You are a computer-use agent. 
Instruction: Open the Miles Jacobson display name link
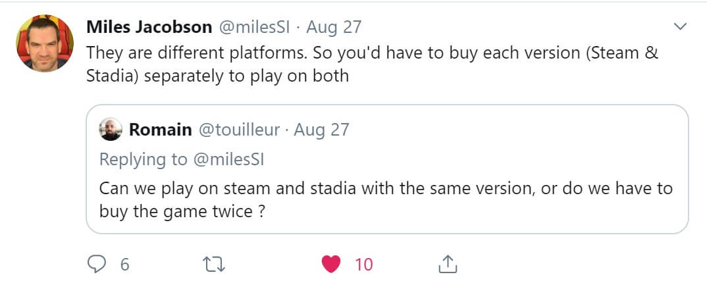149,27
